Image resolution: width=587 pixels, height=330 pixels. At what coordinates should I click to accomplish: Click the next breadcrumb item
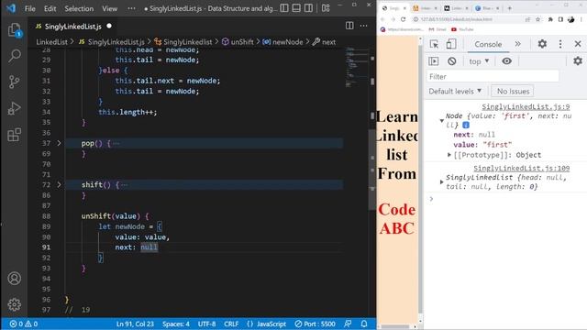(324, 42)
